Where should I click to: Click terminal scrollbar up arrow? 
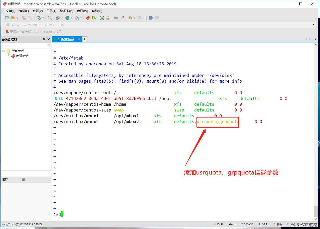click(316, 45)
